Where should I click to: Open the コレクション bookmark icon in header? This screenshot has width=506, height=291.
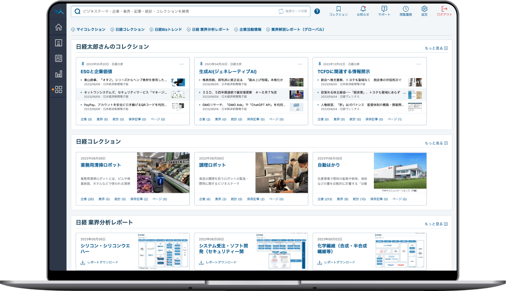[x=338, y=11]
